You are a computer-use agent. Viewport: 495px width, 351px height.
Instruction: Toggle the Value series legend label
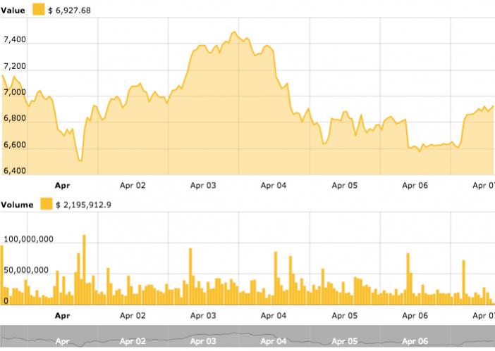14,10
